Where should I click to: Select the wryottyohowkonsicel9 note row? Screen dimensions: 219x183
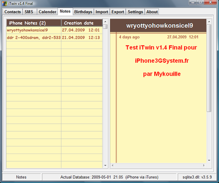pyautogui.click(x=54, y=30)
